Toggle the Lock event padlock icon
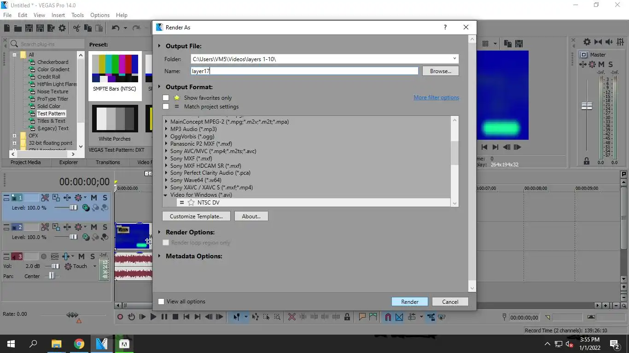 [347, 317]
